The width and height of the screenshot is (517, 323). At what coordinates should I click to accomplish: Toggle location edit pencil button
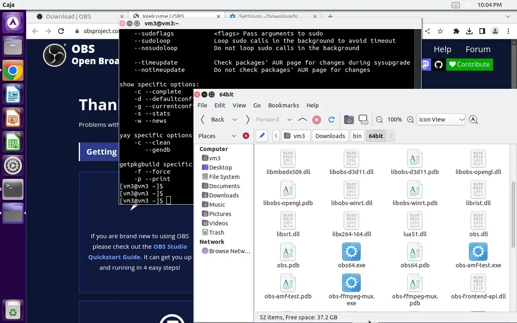pos(262,136)
